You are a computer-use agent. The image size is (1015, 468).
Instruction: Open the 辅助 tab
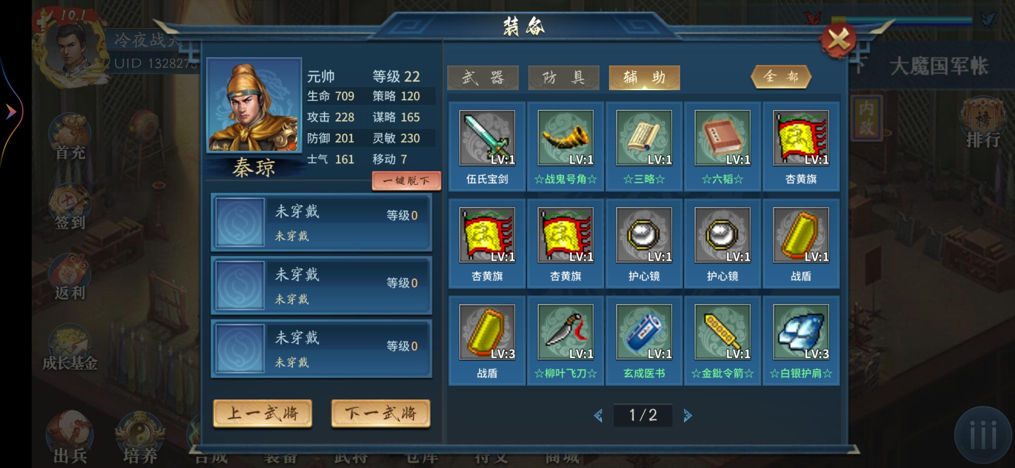(x=644, y=78)
